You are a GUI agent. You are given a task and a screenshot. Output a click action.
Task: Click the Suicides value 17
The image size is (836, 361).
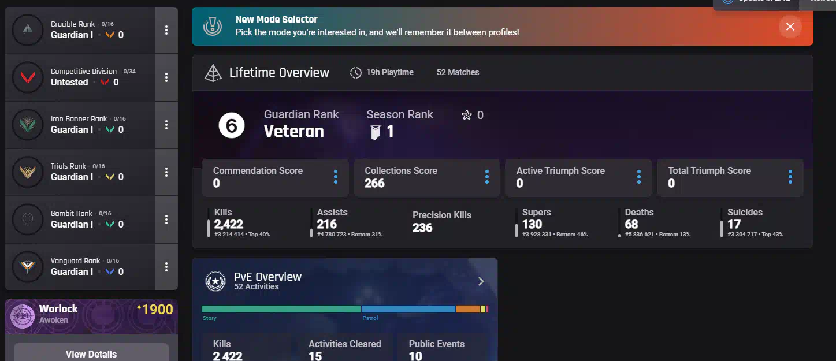tap(734, 224)
